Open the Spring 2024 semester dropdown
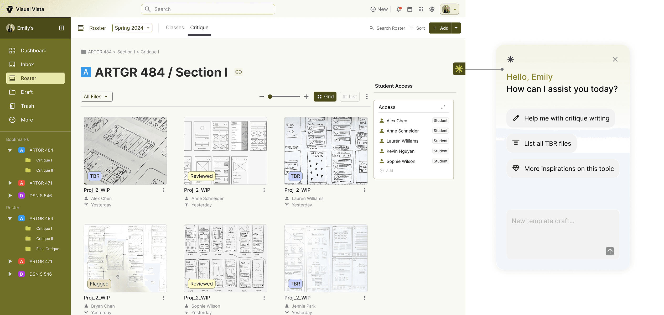Viewport: 664px width, 315px height. [x=132, y=28]
